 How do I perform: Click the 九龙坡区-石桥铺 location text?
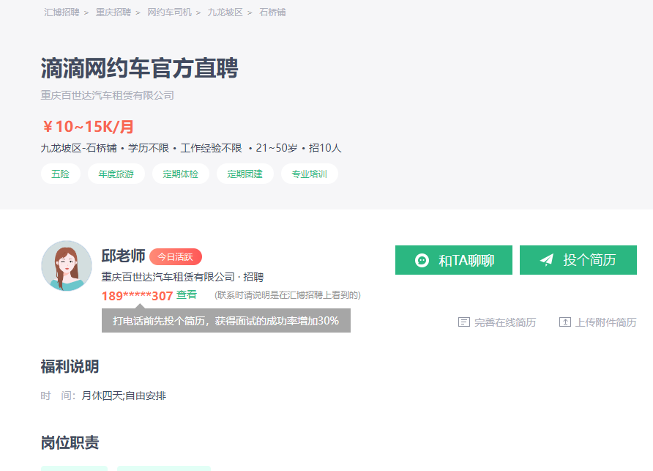(x=79, y=149)
